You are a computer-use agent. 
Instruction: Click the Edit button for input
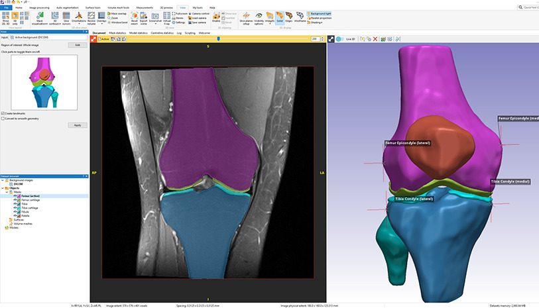[77, 45]
